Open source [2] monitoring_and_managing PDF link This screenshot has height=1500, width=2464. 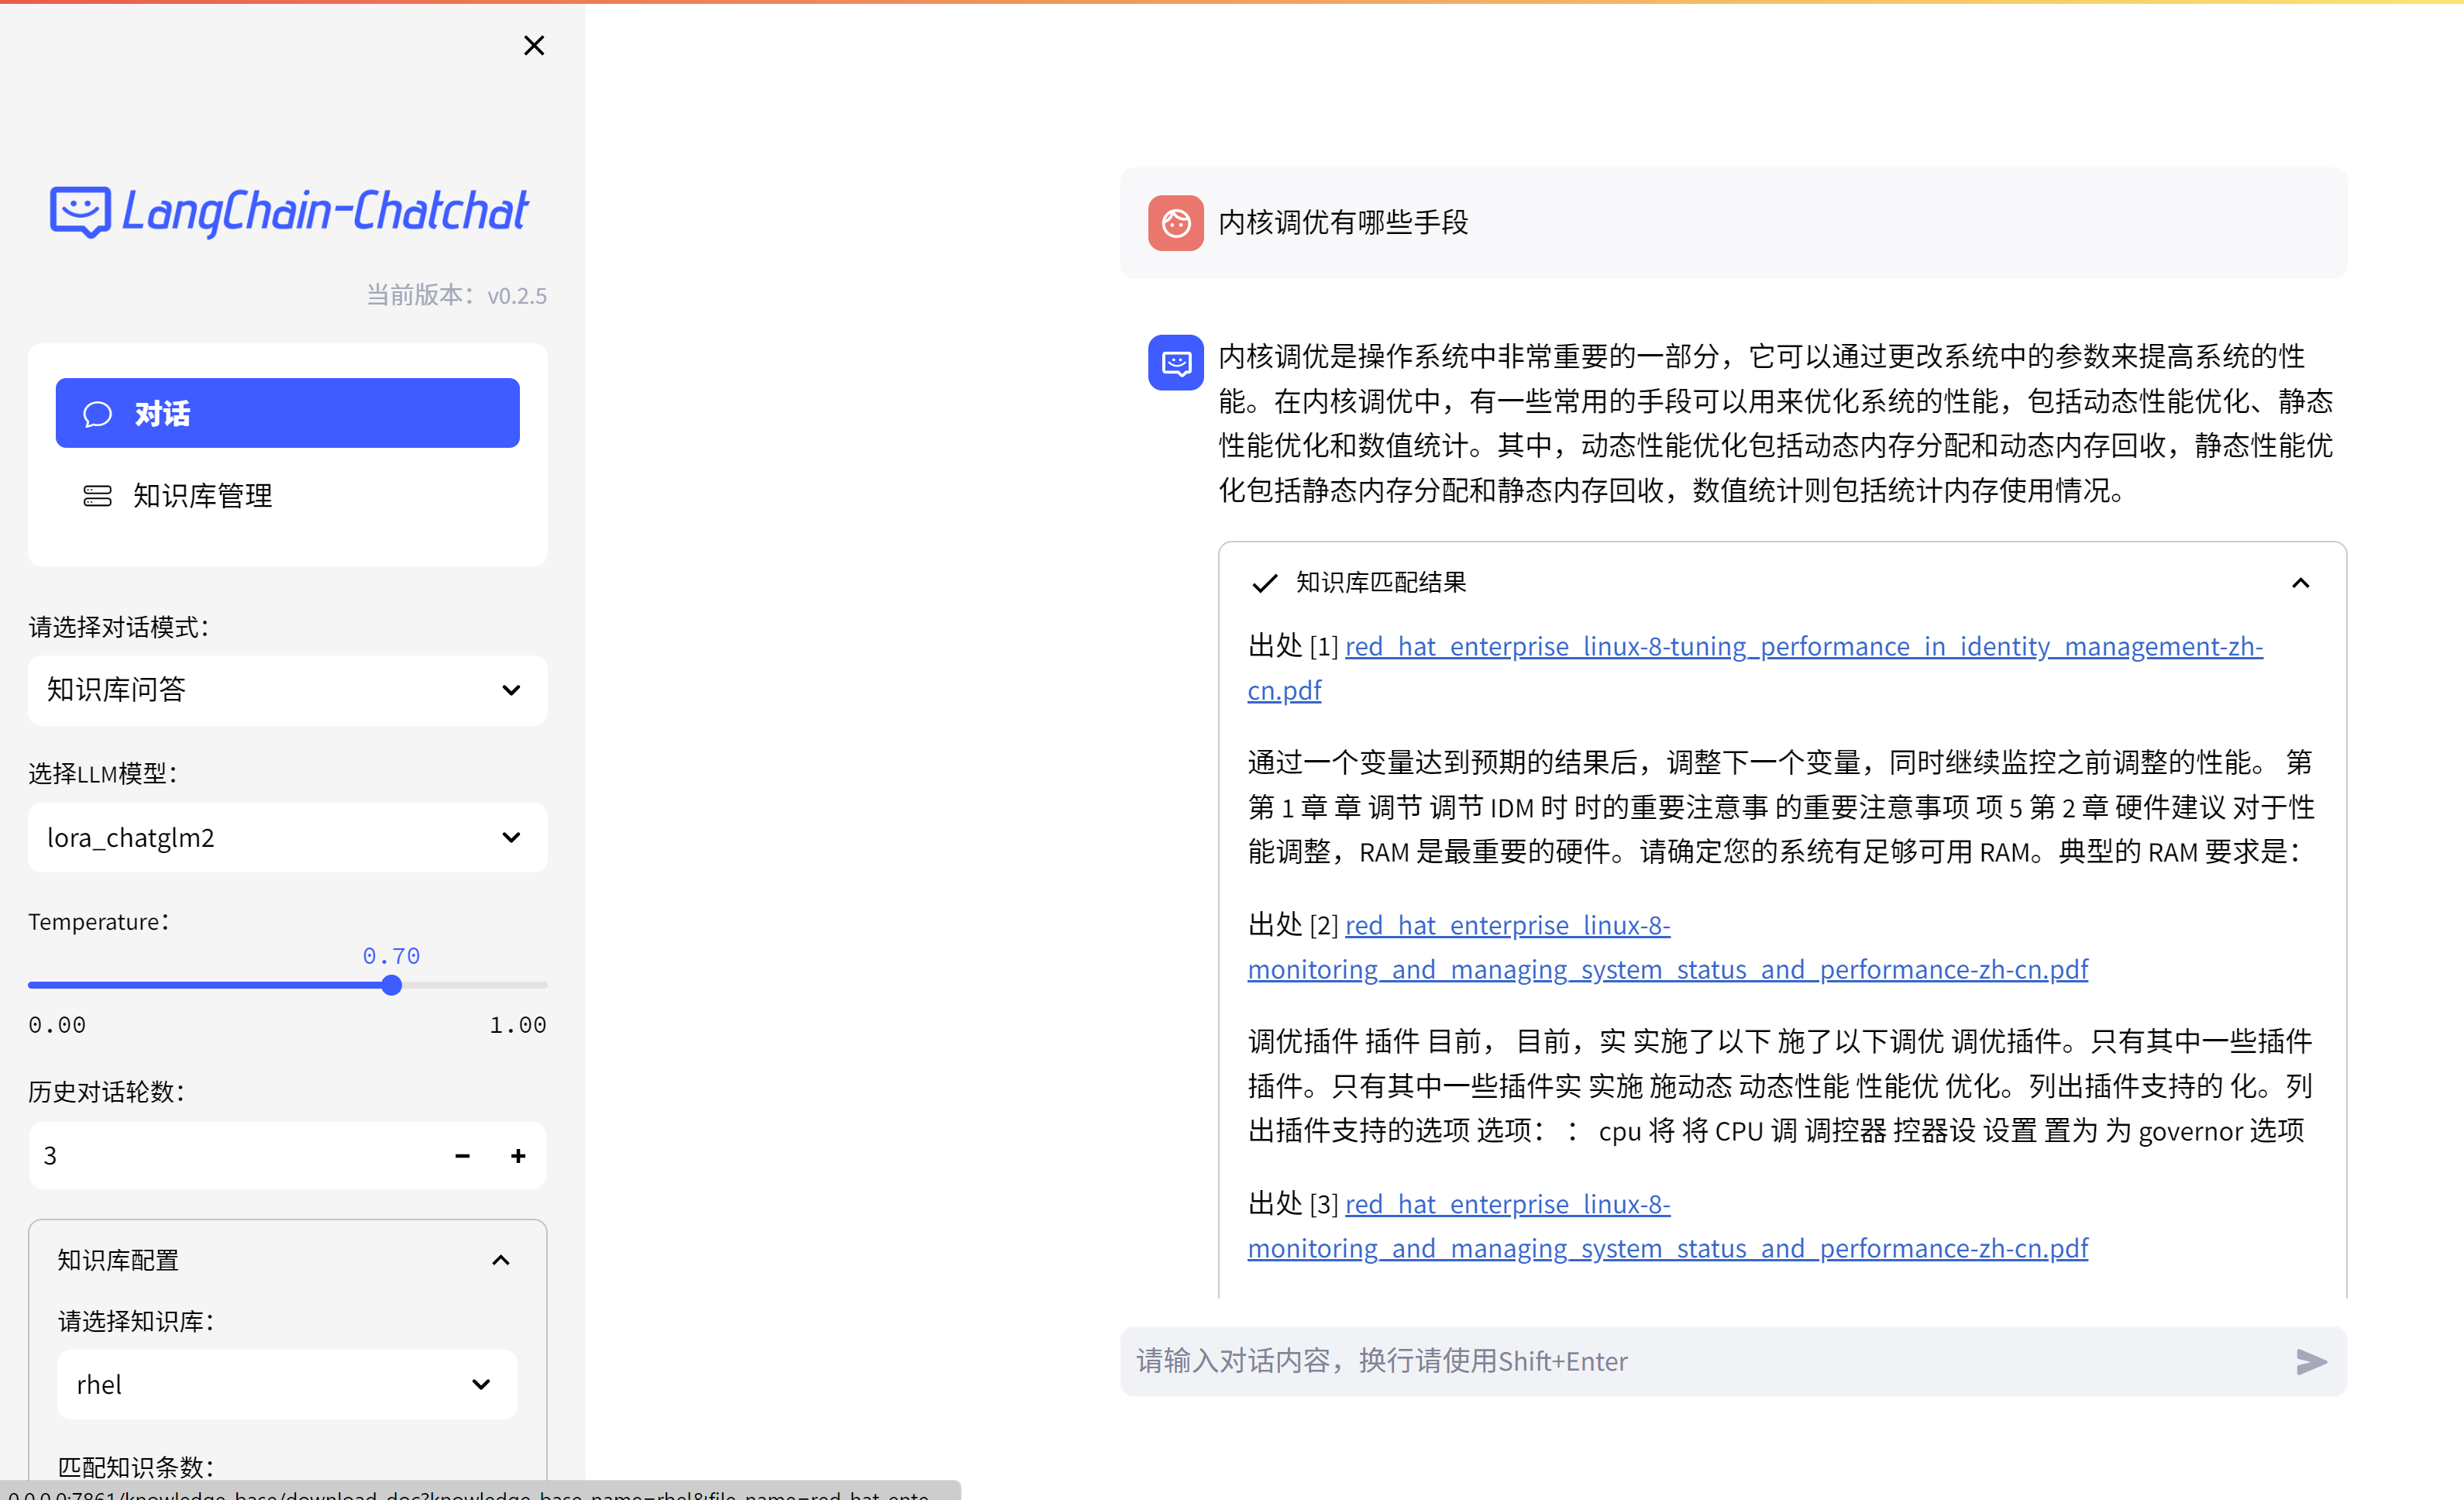pos(1667,969)
